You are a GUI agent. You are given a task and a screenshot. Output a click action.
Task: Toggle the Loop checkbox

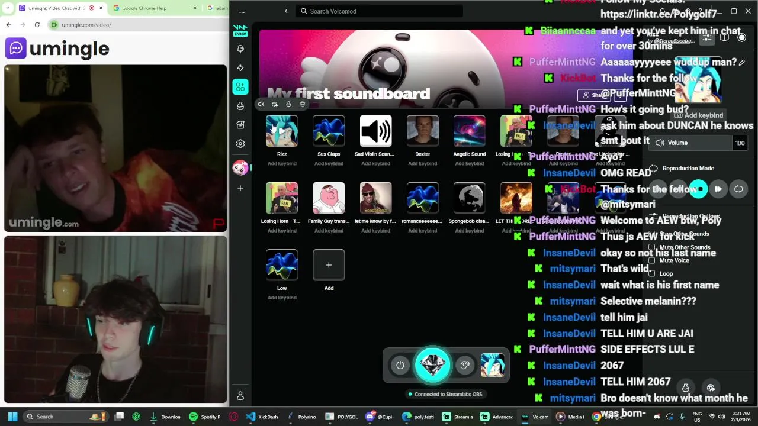(x=652, y=273)
